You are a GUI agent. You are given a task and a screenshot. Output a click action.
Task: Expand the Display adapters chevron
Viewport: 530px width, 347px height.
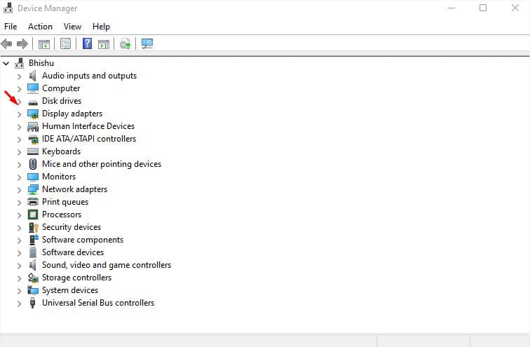click(x=19, y=114)
